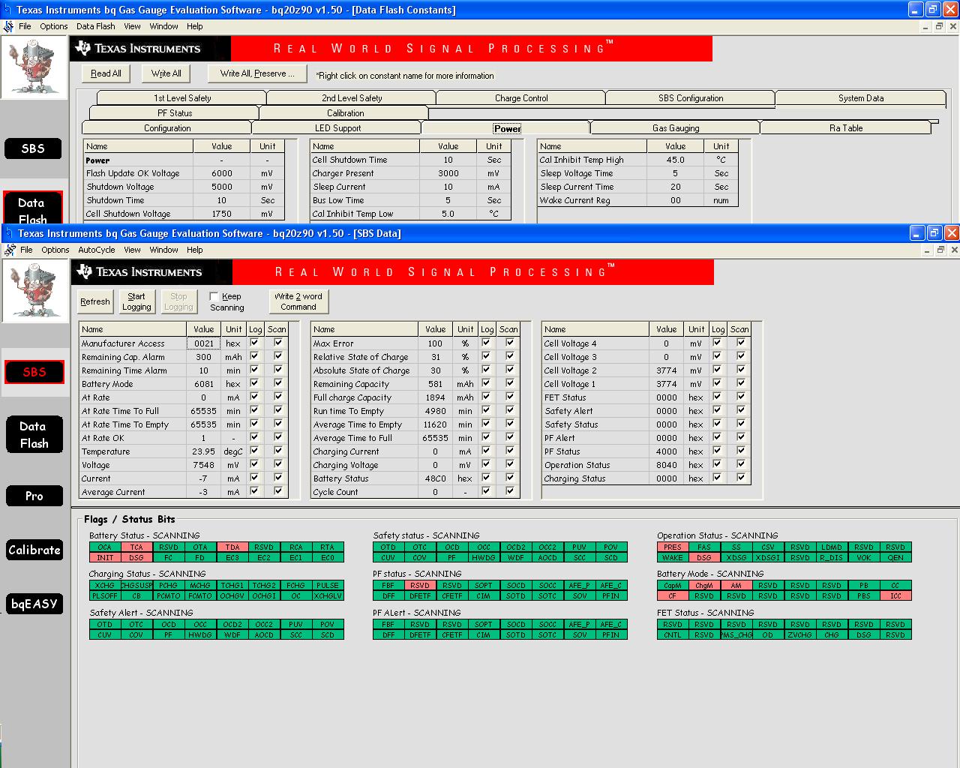This screenshot has width=960, height=768.
Task: Click the TCA flag in Battery Status
Action: point(136,547)
